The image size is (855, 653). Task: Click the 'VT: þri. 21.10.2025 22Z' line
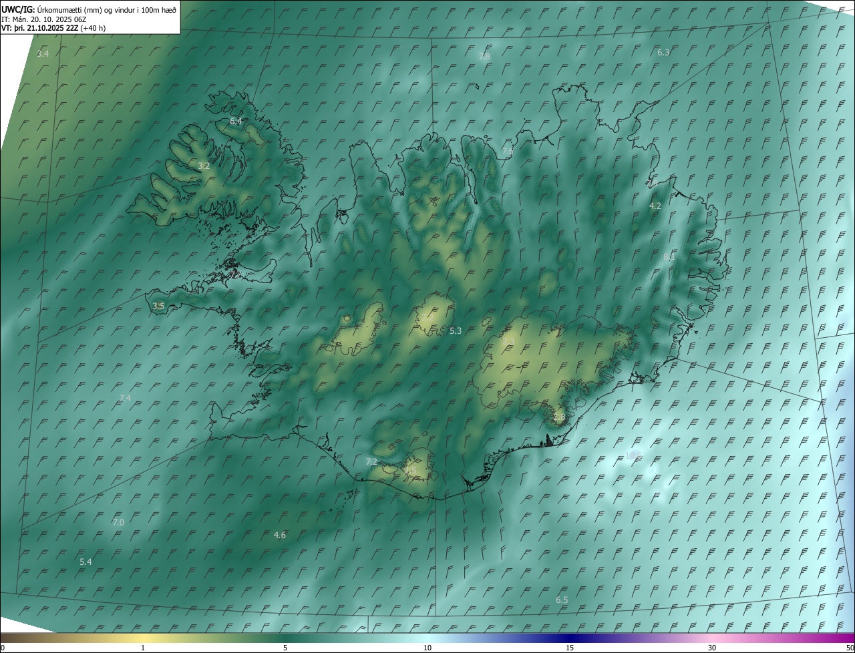click(53, 28)
